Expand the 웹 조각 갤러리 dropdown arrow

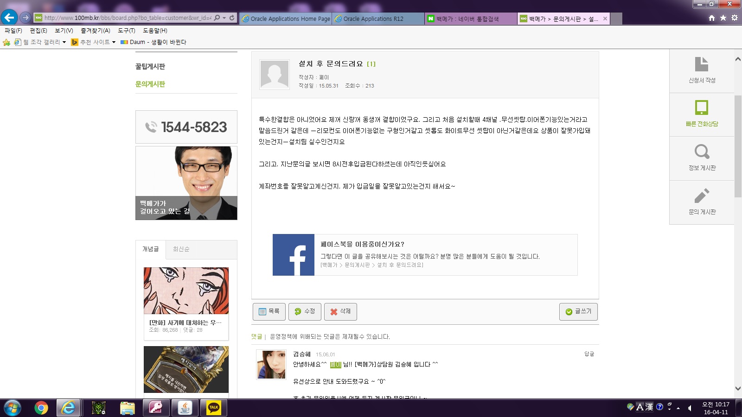(x=64, y=42)
